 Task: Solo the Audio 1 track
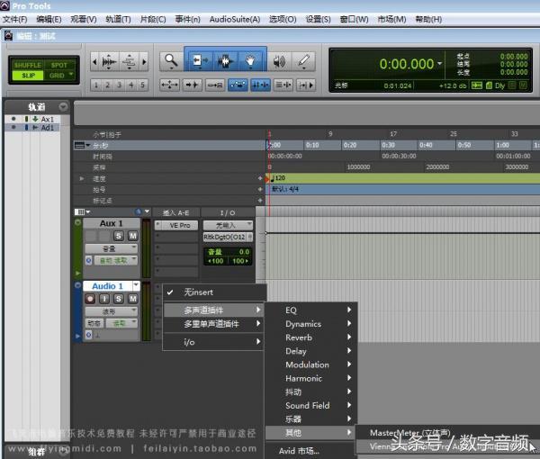pos(119,299)
